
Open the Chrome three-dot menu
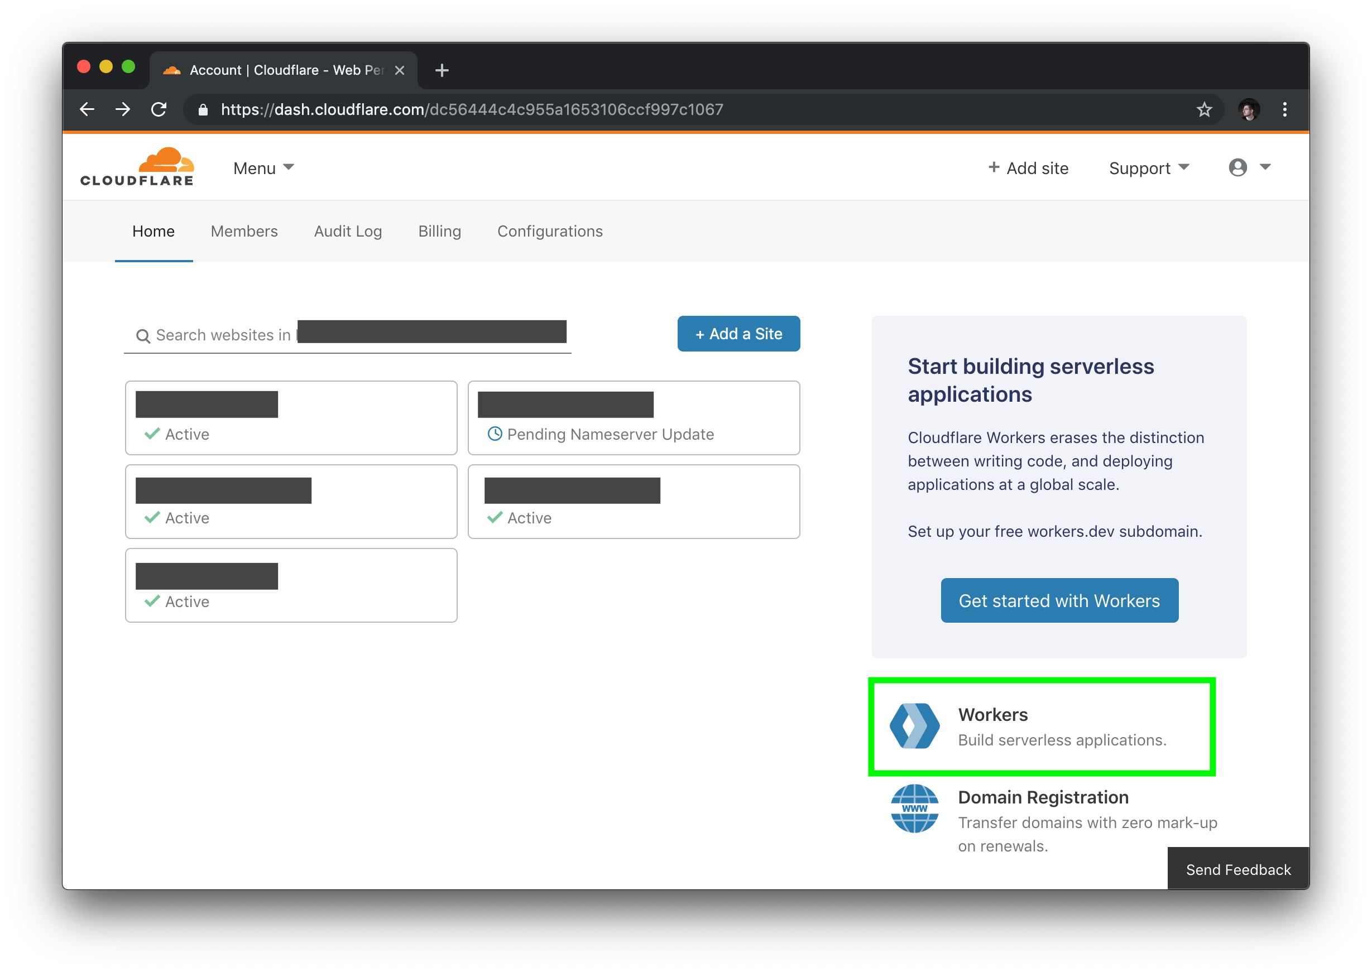1284,109
